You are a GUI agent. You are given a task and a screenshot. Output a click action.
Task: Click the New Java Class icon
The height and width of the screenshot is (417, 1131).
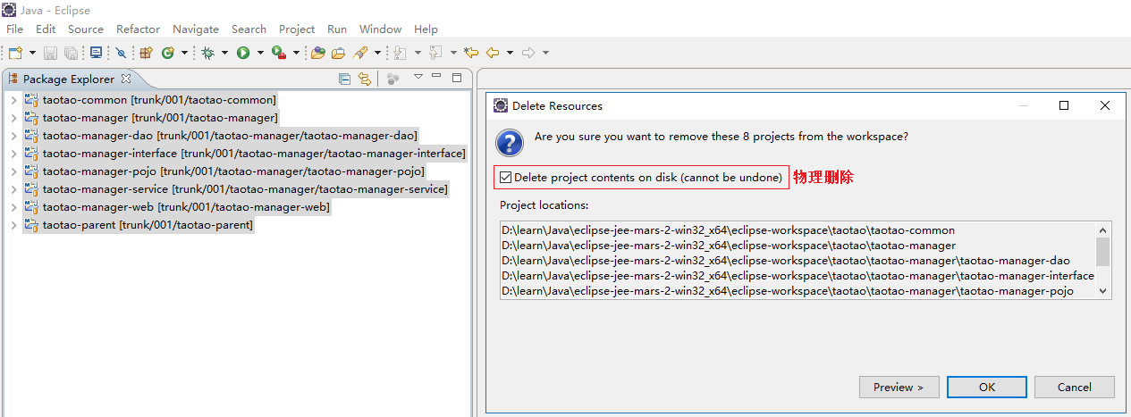pos(167,53)
